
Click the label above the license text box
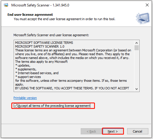tap(51, 35)
